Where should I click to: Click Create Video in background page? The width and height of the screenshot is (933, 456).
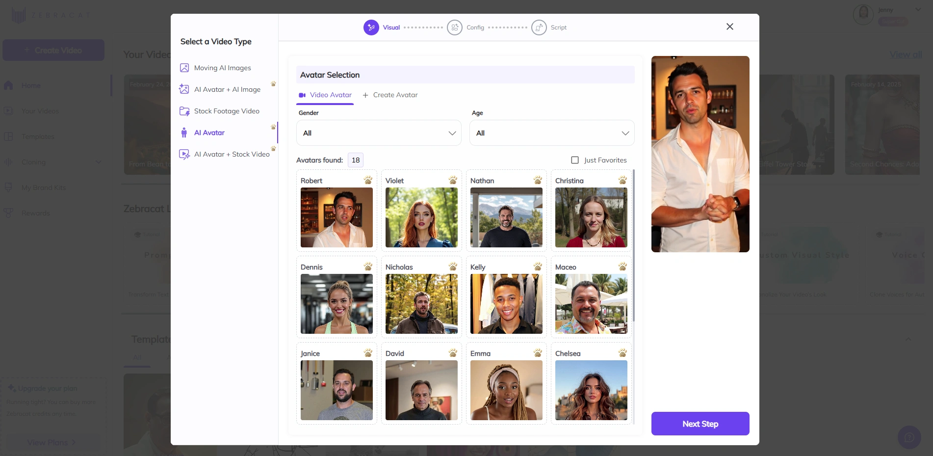tap(53, 50)
